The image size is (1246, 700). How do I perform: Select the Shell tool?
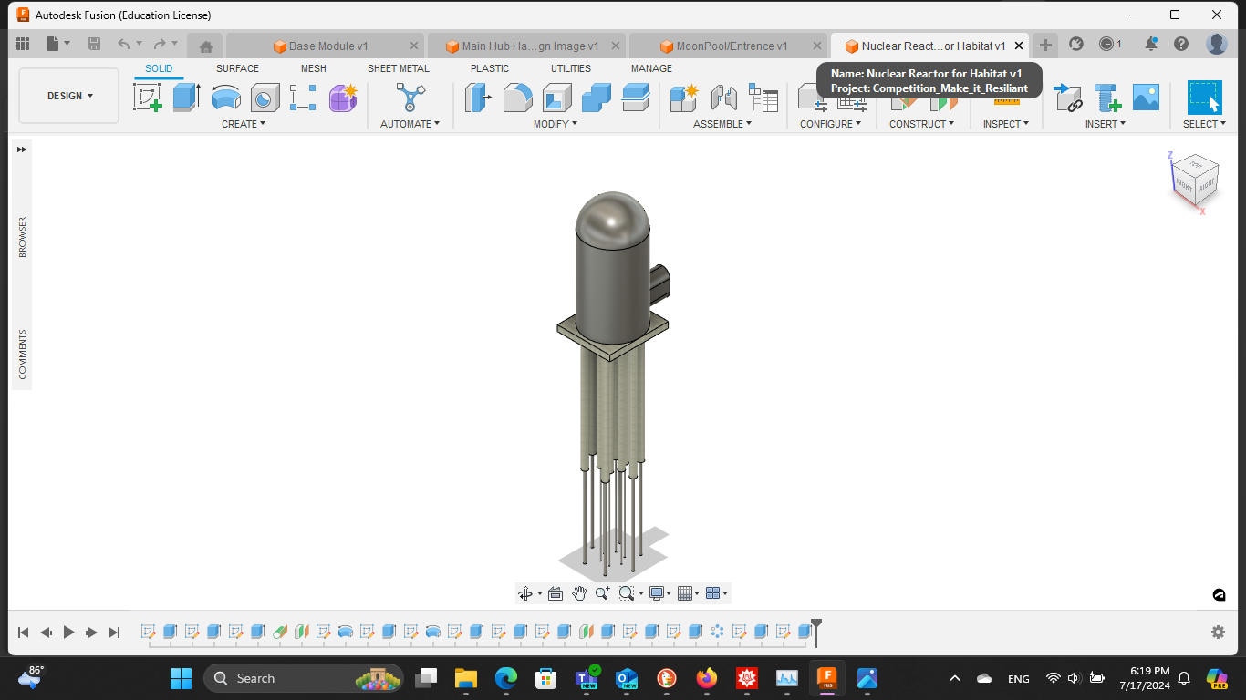click(x=556, y=97)
